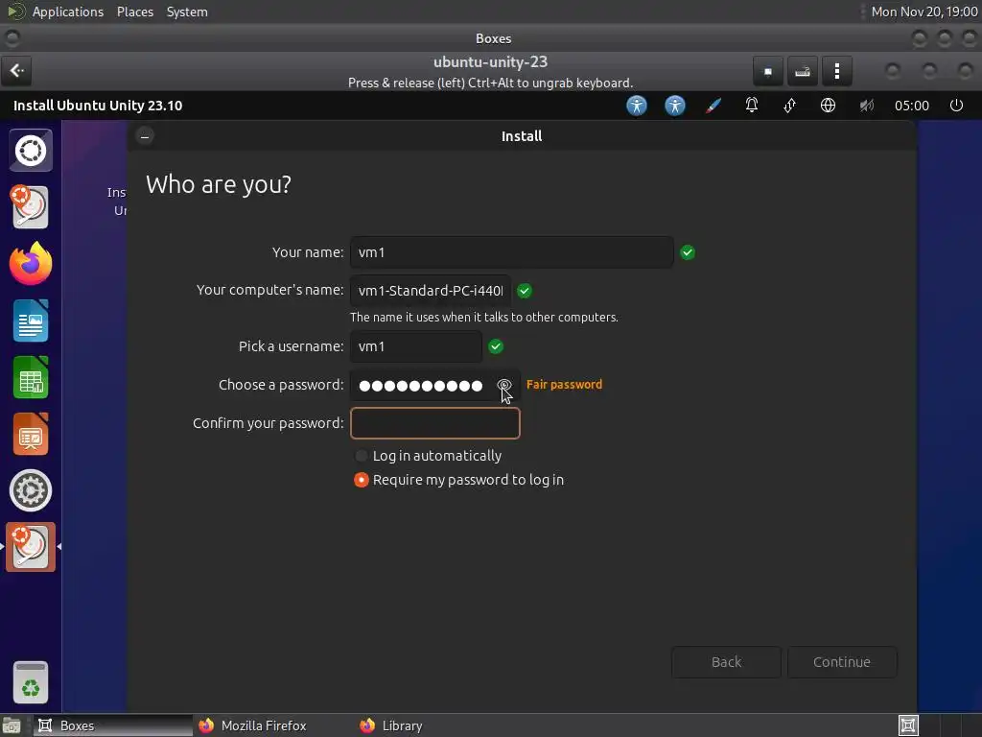This screenshot has width=982, height=737.
Task: Open the notifications bell indicator
Action: point(752,106)
